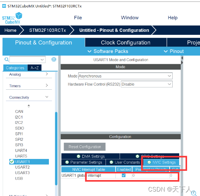Select SPI1 in the Connectivity list

click(19, 134)
